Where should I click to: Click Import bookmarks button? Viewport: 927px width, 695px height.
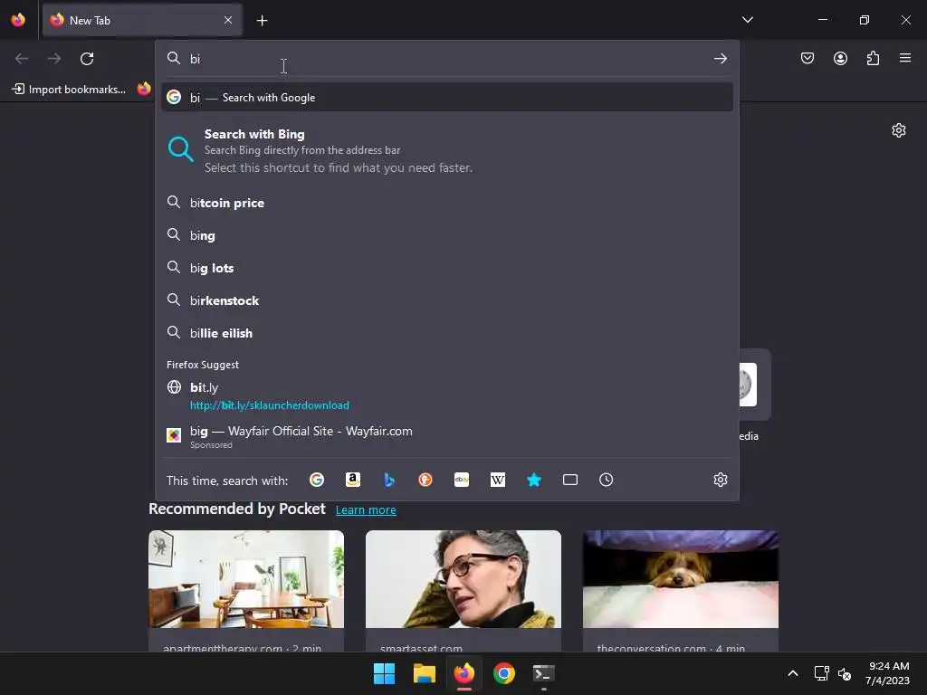pyautogui.click(x=70, y=90)
